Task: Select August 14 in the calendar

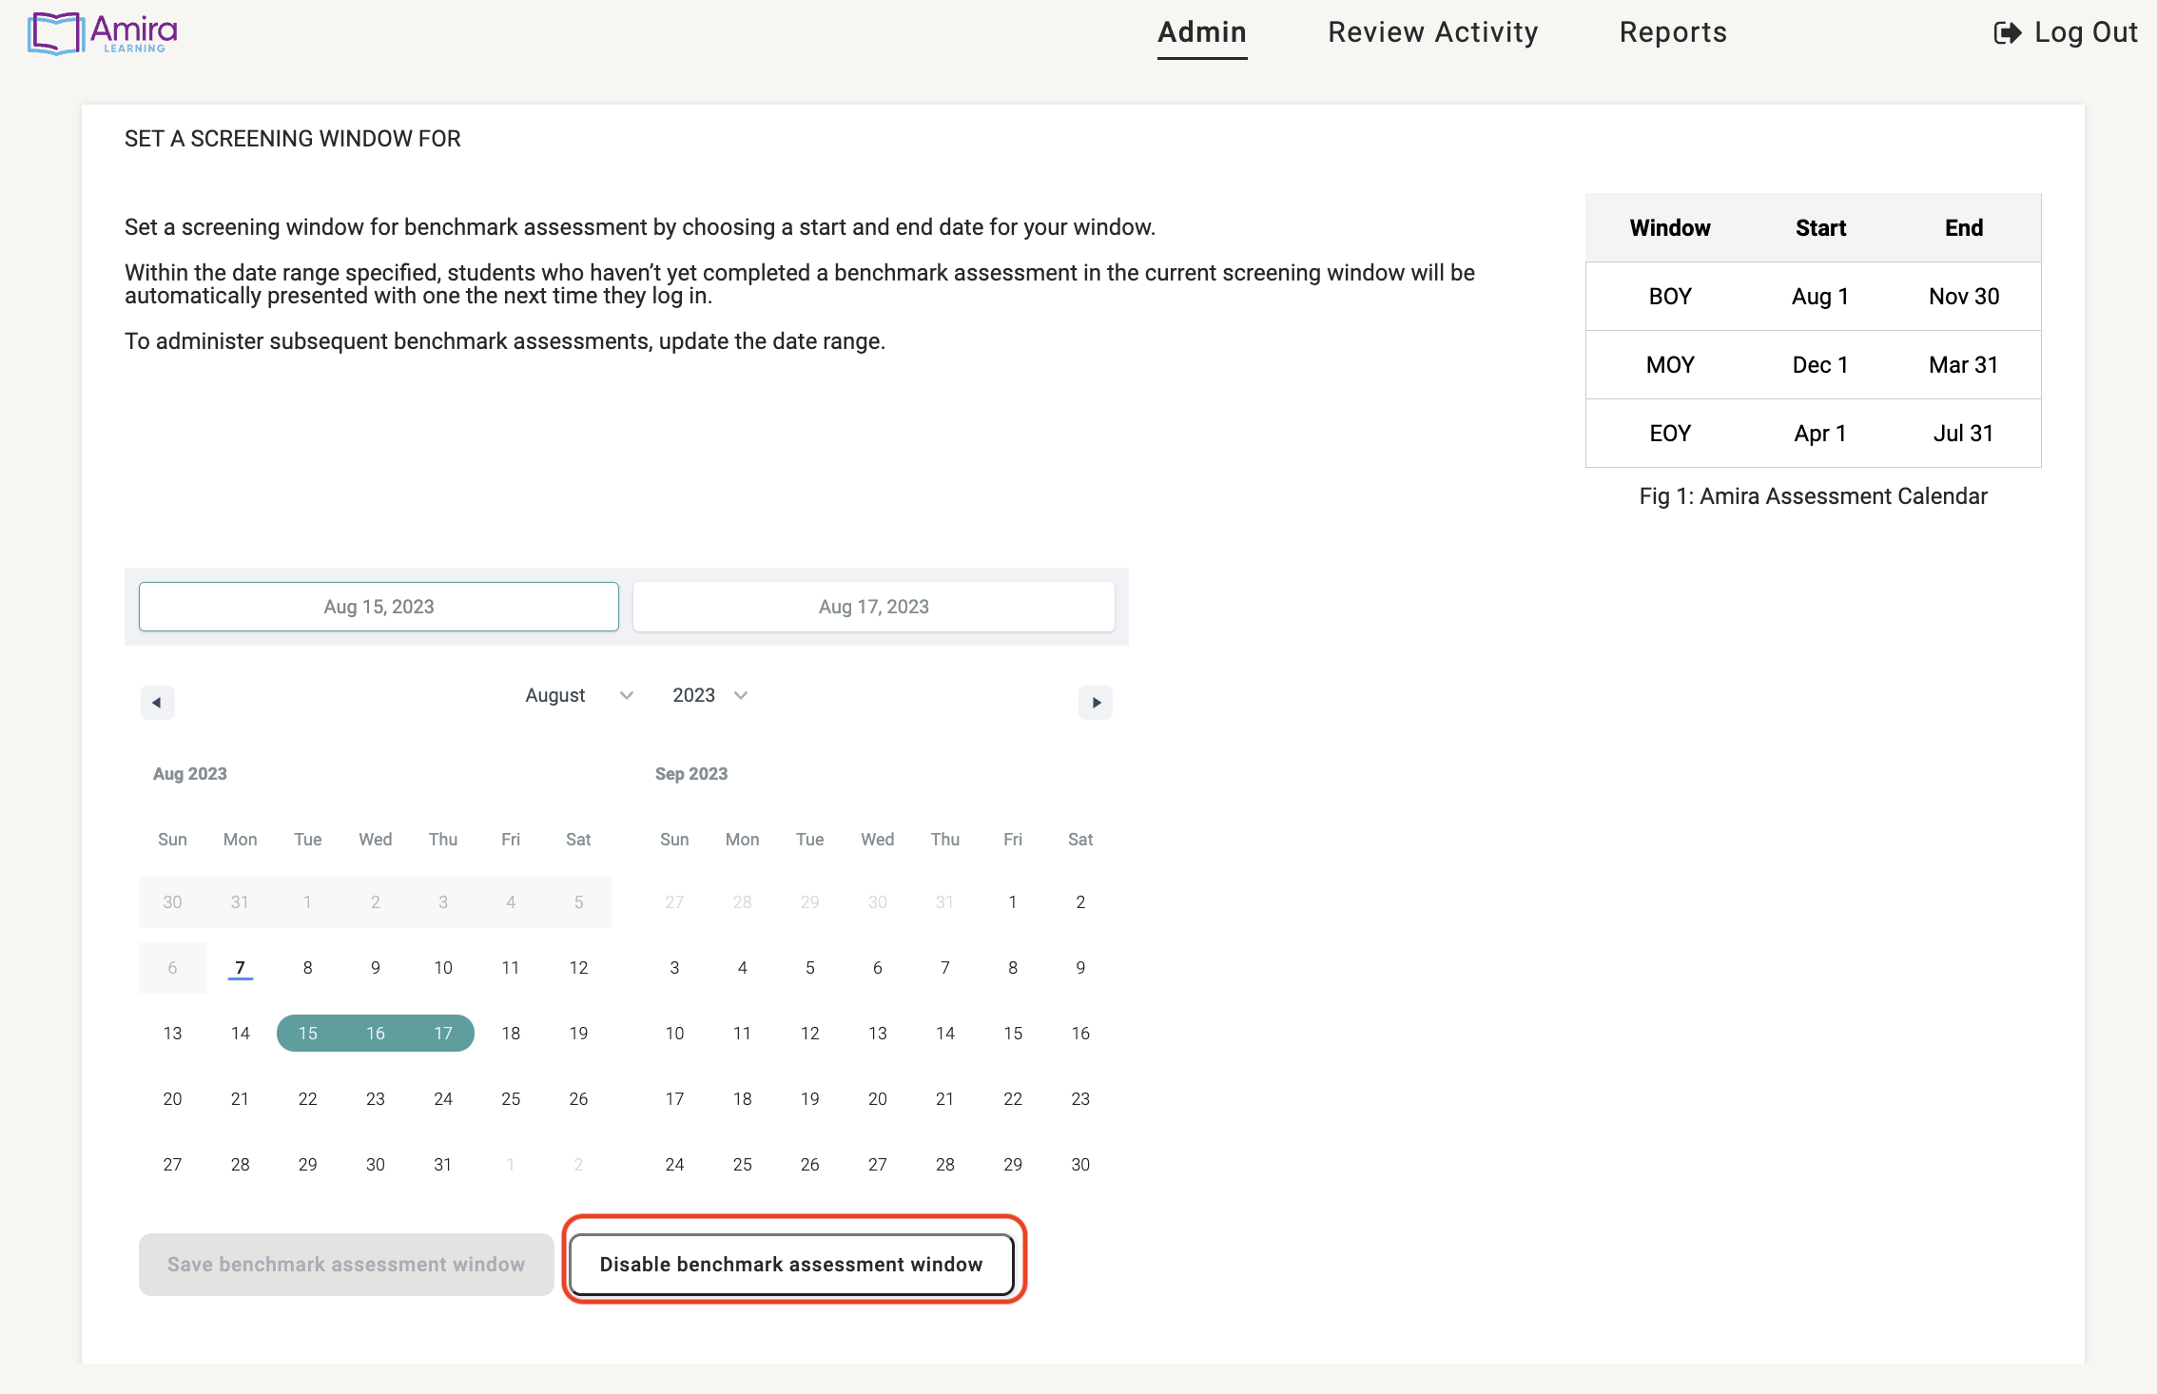Action: pos(240,1034)
